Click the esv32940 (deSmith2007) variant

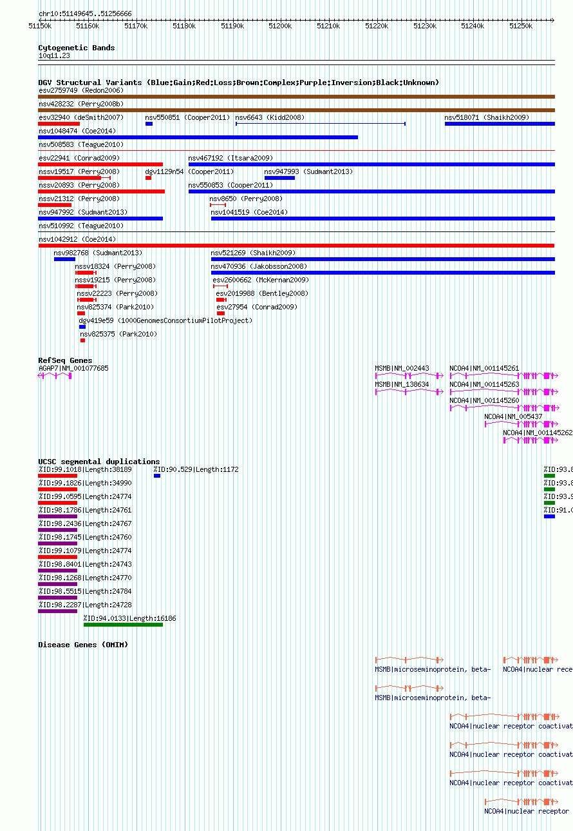point(59,123)
